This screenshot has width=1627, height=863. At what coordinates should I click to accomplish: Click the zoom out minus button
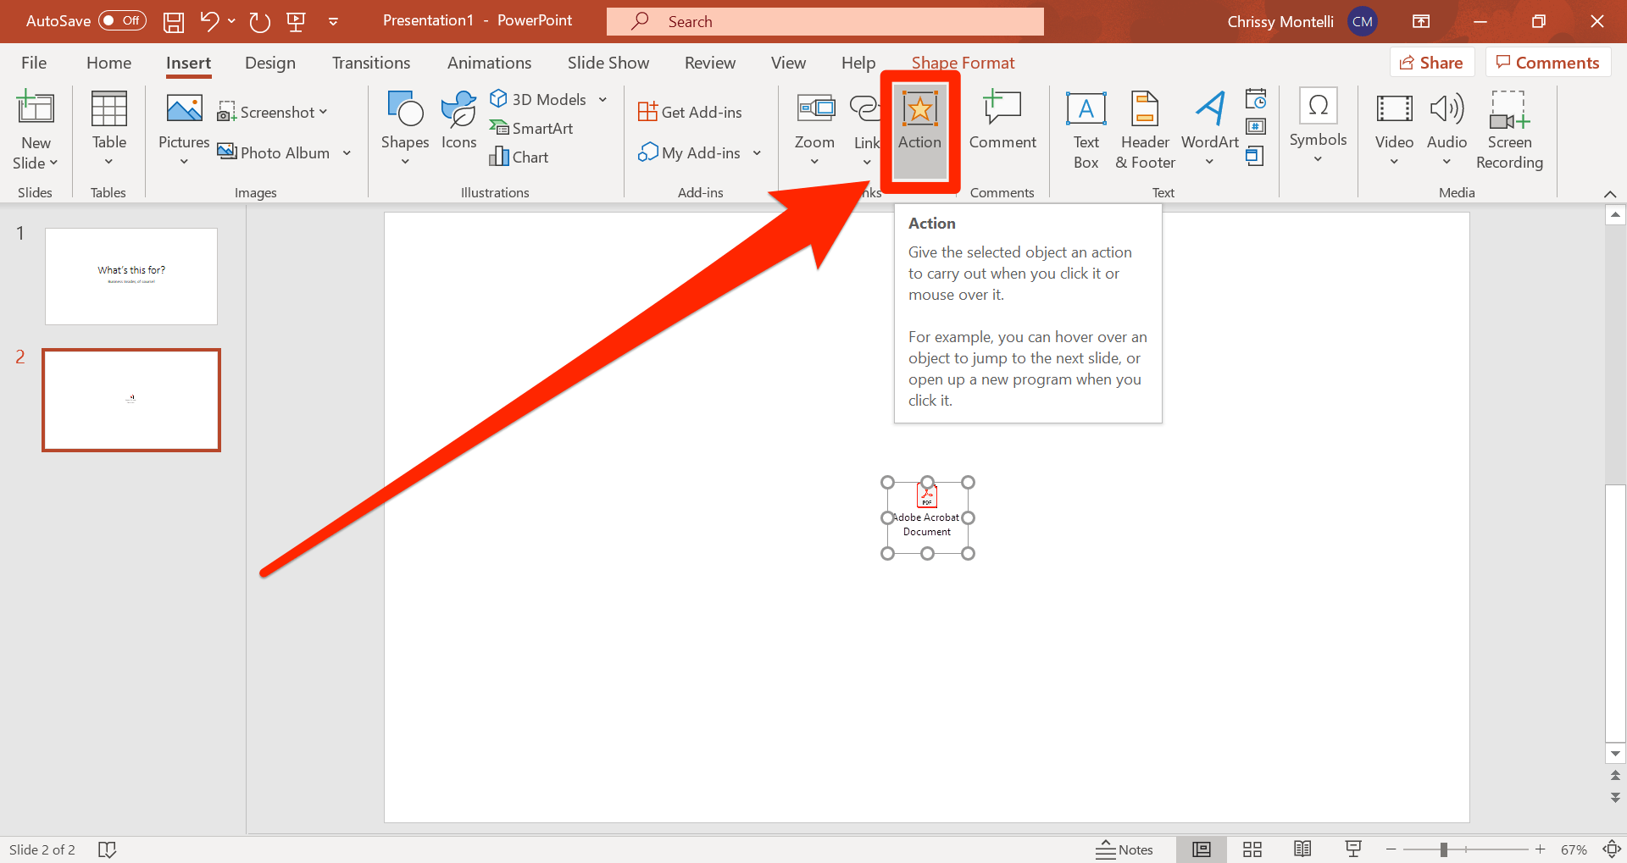click(1391, 849)
